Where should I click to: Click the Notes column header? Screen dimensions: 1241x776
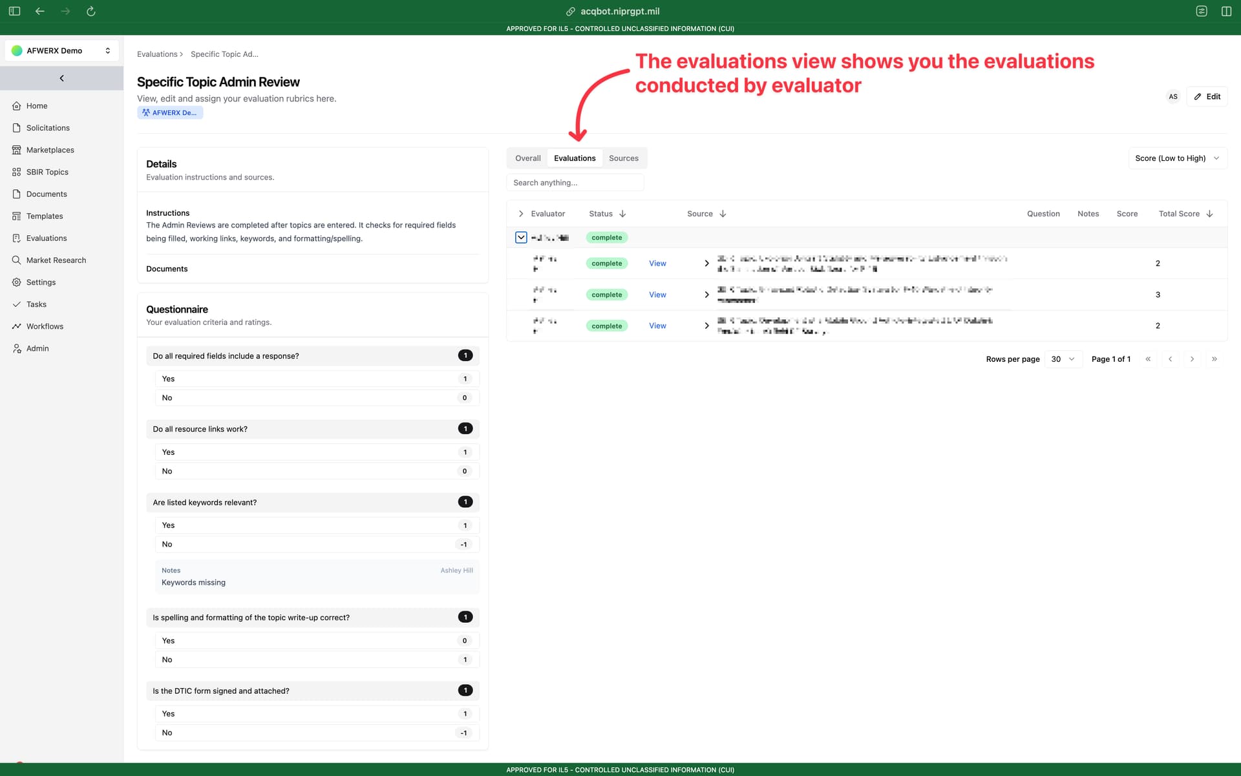1088,214
